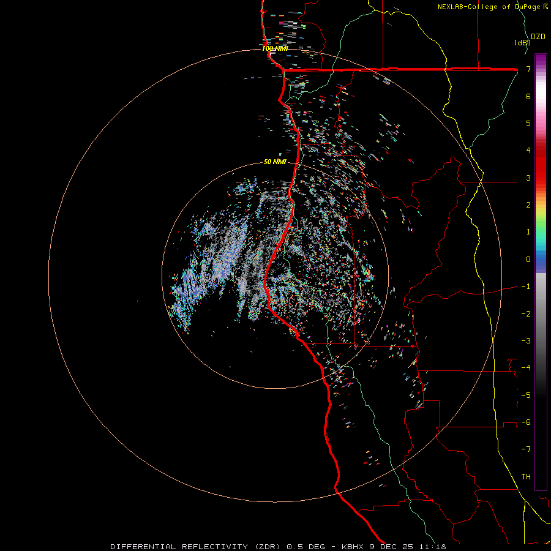Image resolution: width=551 pixels, height=551 pixels.
Task: Click the 2 value on the color scale
Action: click(x=528, y=205)
